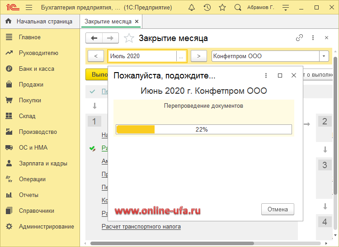Open Зарплата и кадры section
The image size is (339, 247).
[x=43, y=163]
